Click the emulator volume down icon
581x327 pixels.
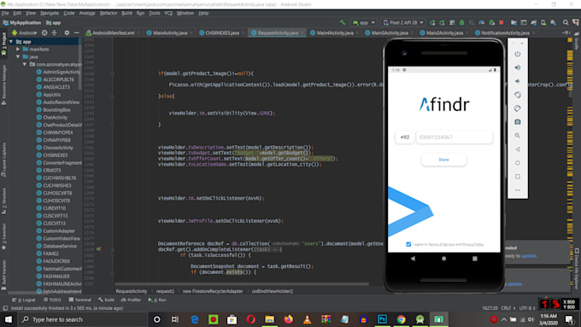click(517, 81)
